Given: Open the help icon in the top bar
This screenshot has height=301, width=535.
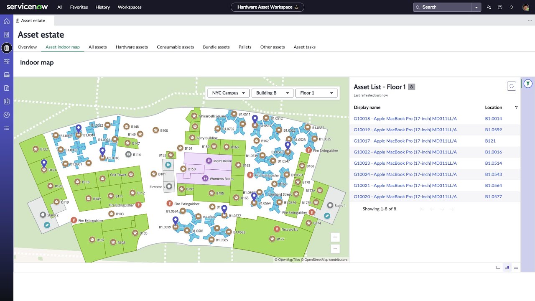Looking at the screenshot, I should coord(500,7).
